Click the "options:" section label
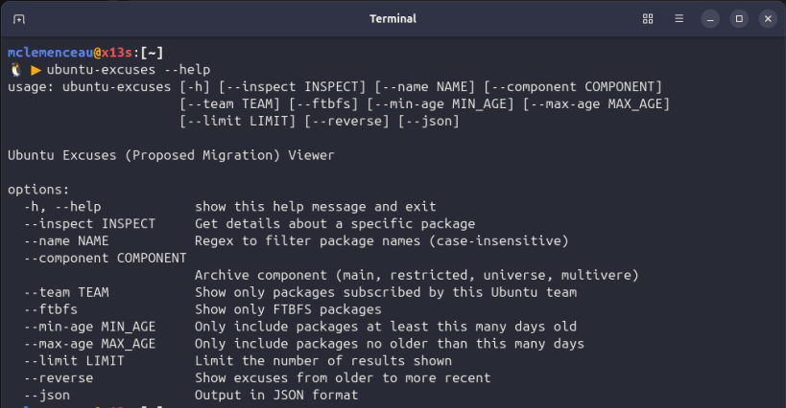 (38, 190)
